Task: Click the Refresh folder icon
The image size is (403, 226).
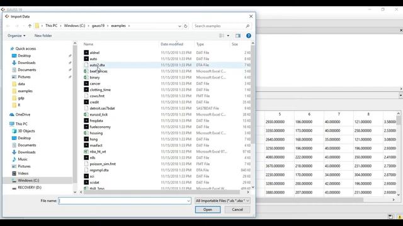Action: click(186, 26)
